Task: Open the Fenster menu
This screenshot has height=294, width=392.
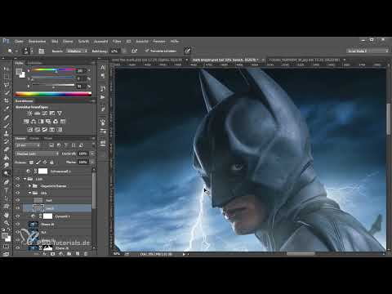Action: point(159,41)
